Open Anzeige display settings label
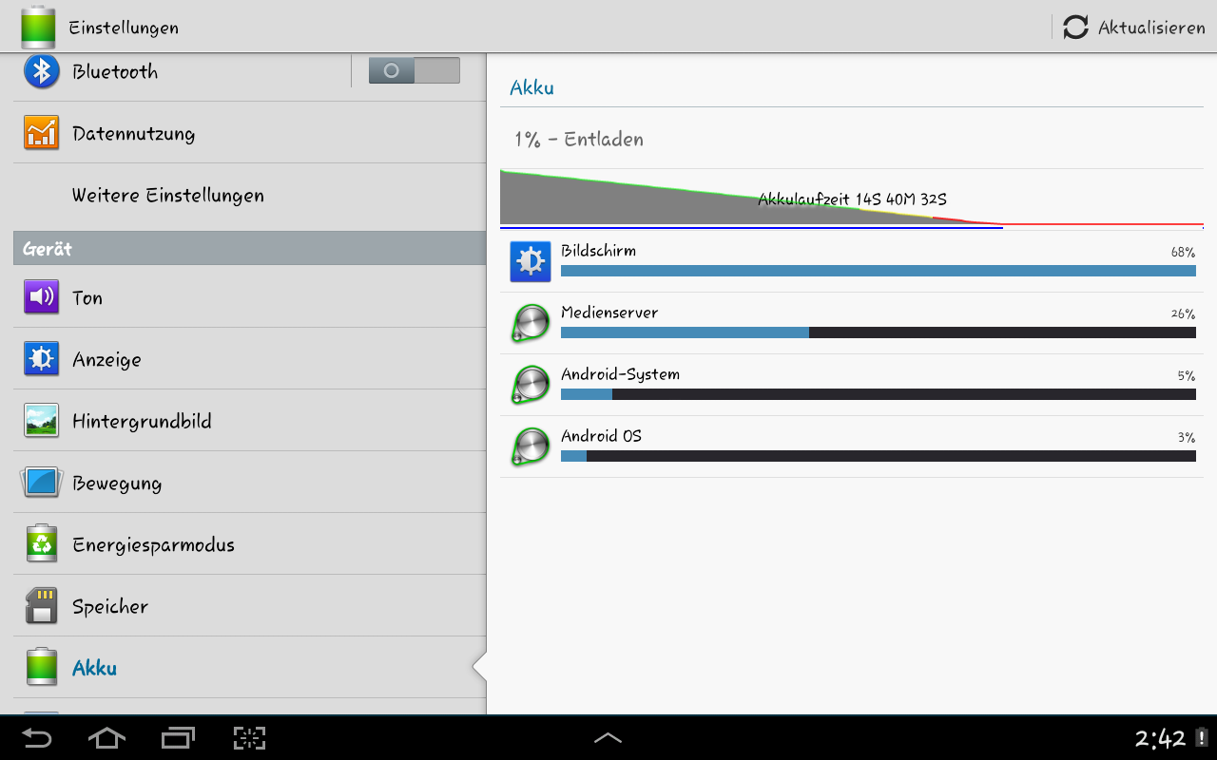 pos(106,360)
